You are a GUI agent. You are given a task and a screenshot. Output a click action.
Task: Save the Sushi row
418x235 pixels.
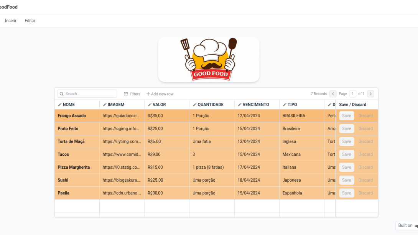347,180
